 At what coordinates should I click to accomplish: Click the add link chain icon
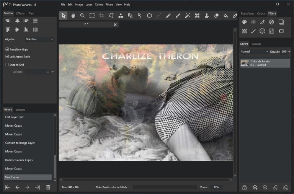coord(275,187)
